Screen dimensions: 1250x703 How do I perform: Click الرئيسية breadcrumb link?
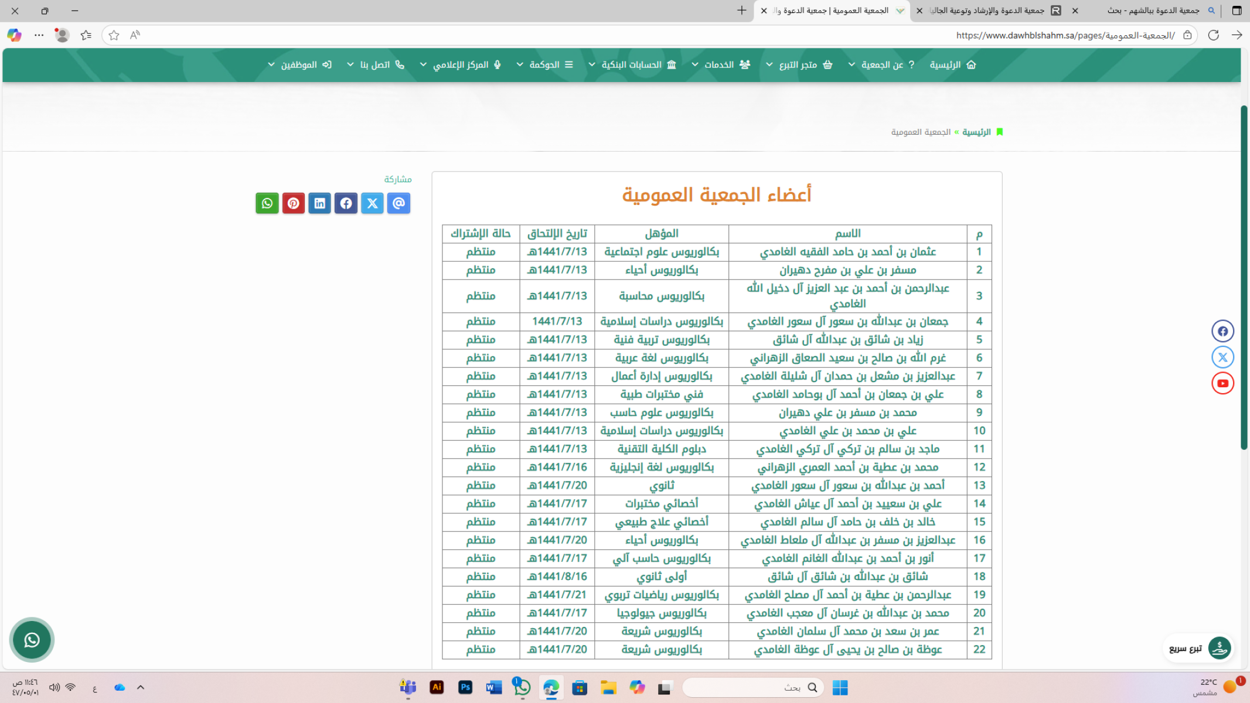click(976, 132)
